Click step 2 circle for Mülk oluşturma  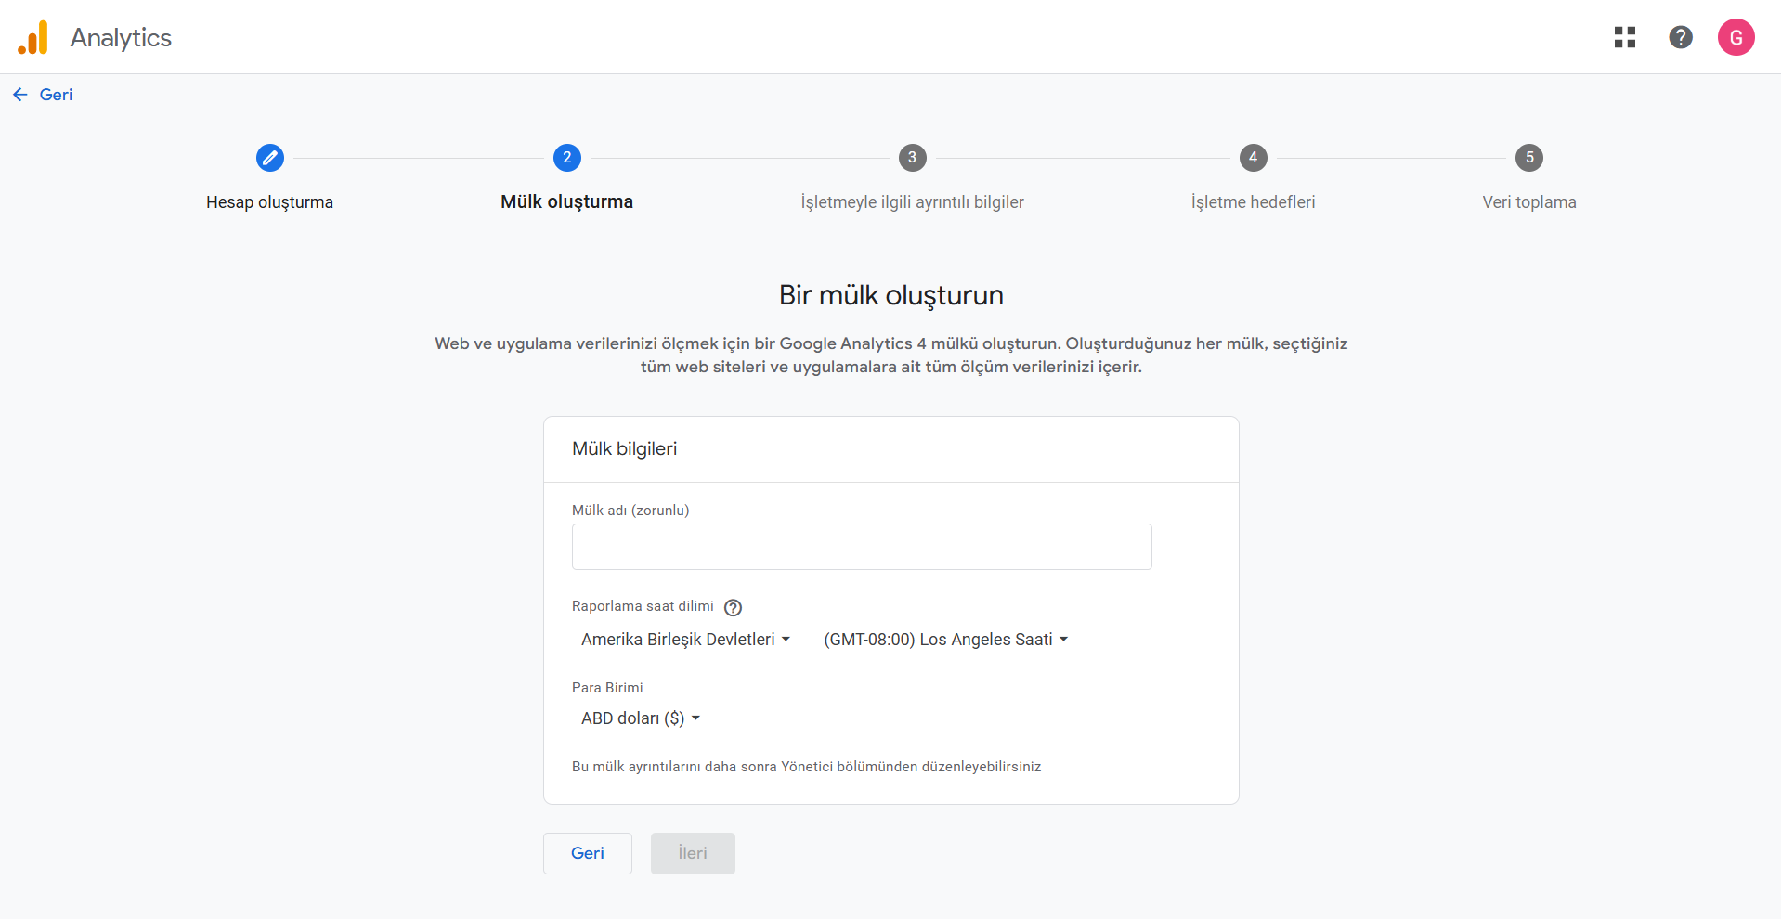(566, 158)
